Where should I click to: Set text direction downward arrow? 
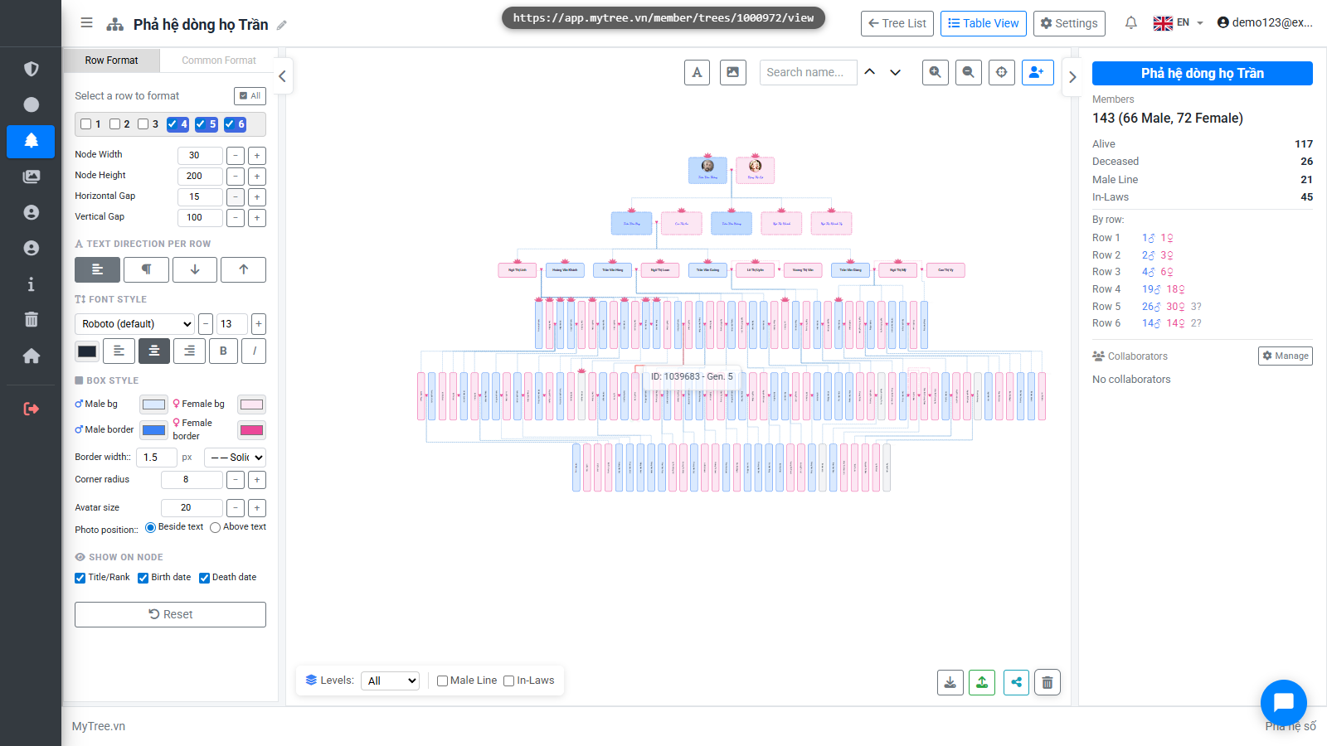point(195,269)
